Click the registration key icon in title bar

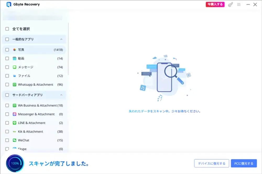click(230, 4)
